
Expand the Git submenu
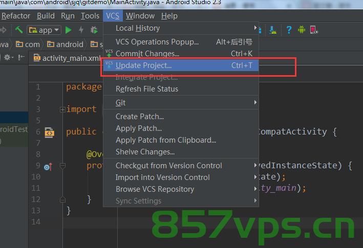181,103
